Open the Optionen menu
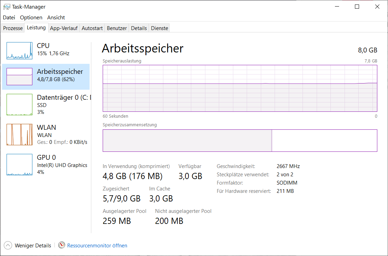388x256 pixels. point(31,17)
